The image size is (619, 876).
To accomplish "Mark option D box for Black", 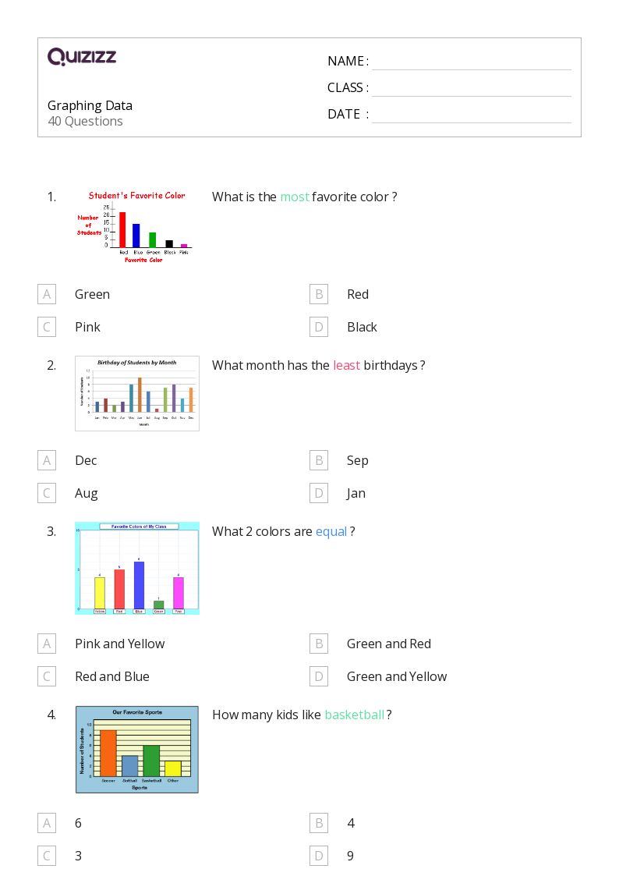I will click(x=319, y=327).
